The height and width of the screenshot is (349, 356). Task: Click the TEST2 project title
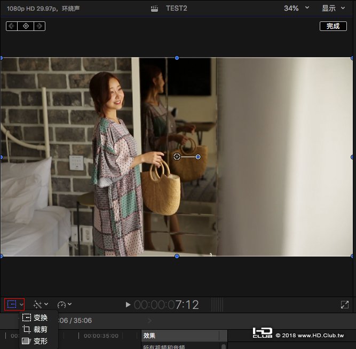[177, 8]
